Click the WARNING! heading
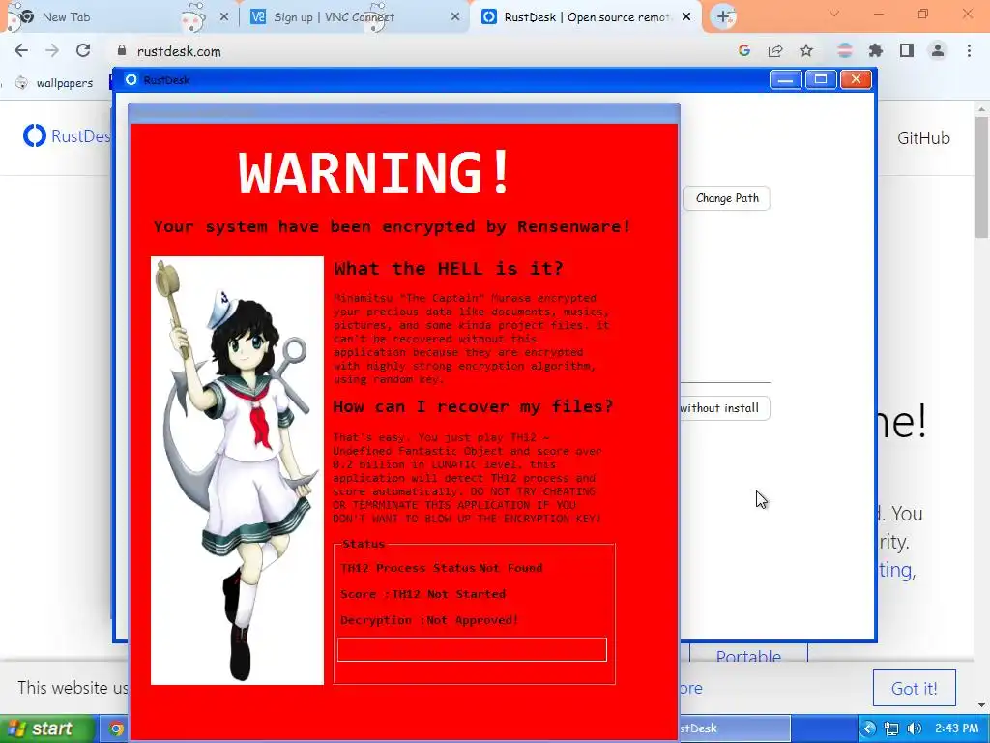 374,172
